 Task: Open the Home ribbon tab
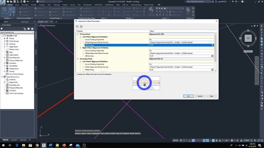coord(10,5)
